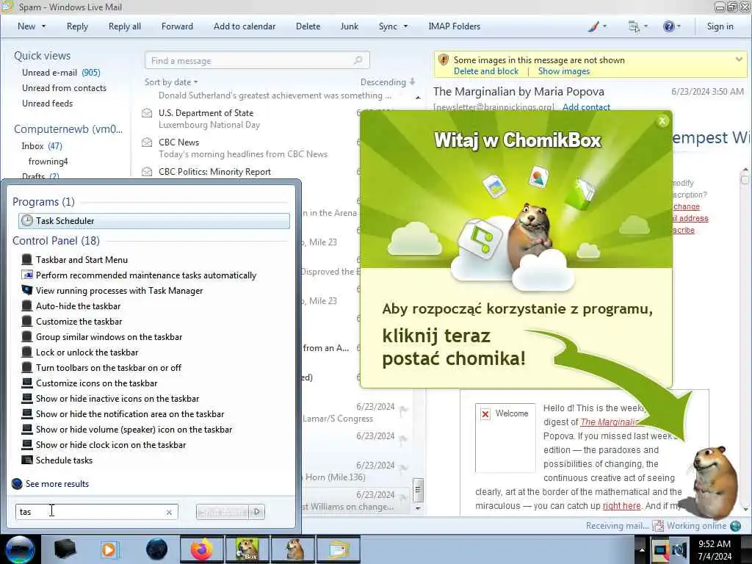Image resolution: width=752 pixels, height=564 pixels.
Task: Open View running processes with Task Manager
Action: pyautogui.click(x=119, y=291)
